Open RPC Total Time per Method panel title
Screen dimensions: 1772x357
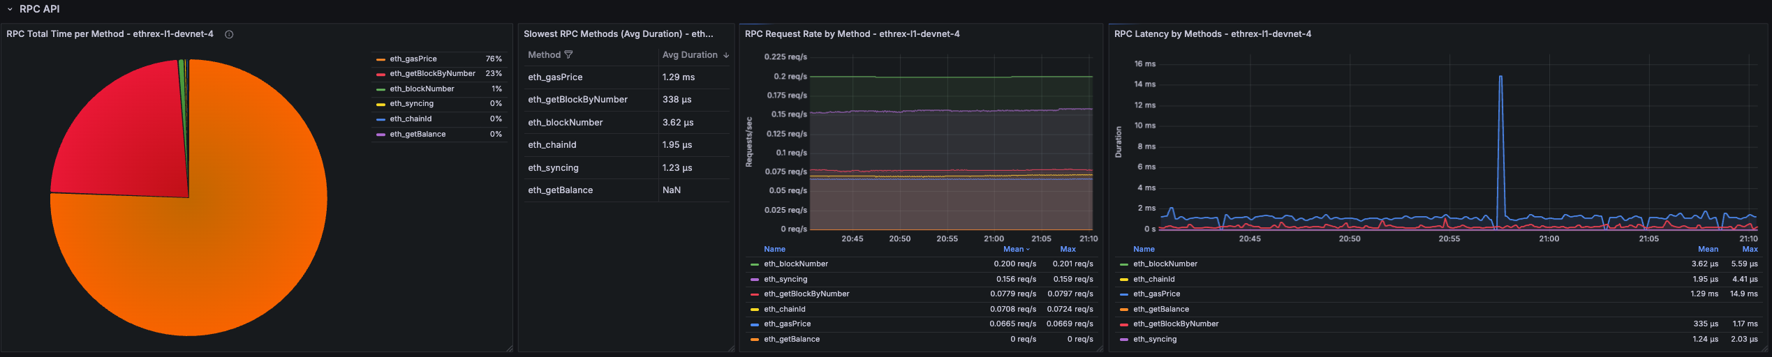pos(110,34)
